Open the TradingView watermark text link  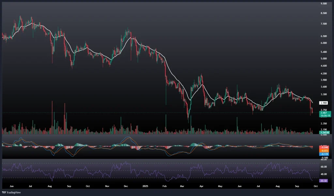14,192
